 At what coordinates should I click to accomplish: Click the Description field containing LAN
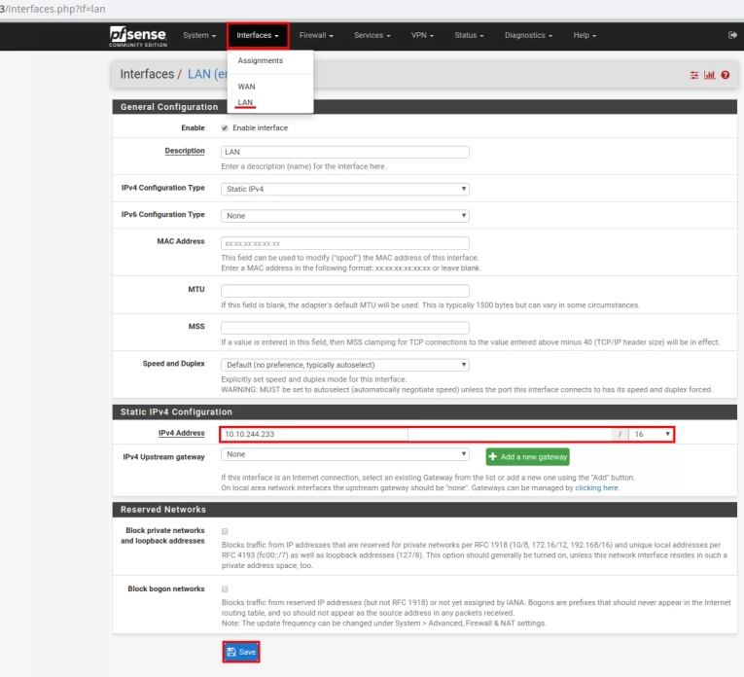pos(345,152)
